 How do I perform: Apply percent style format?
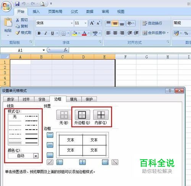[186, 33]
